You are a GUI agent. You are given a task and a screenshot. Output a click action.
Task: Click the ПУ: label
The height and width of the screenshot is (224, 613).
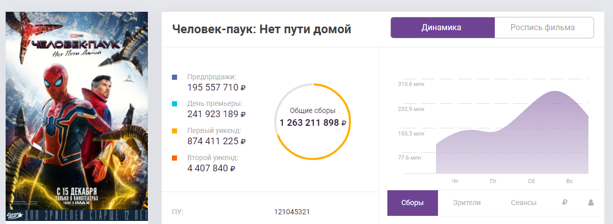tap(178, 212)
